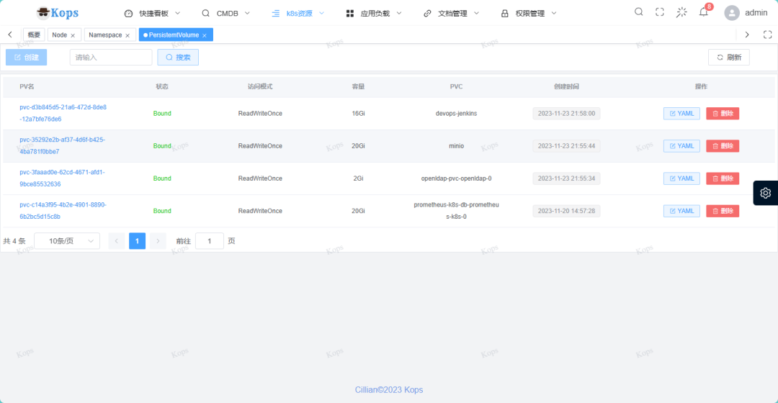
Task: Expand the k8s资源 menu
Action: click(298, 14)
